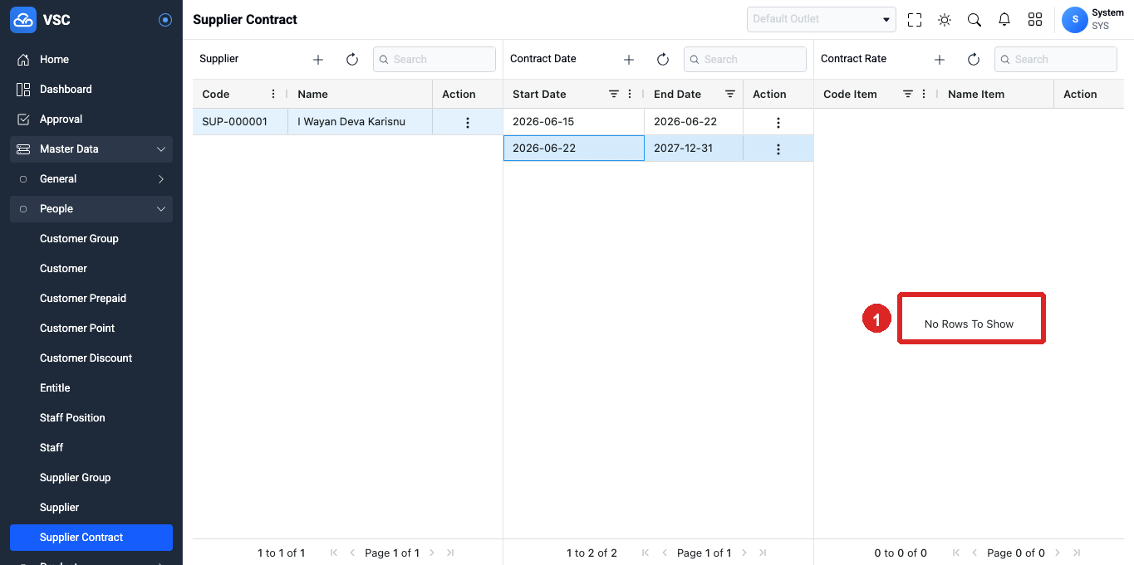Go to Customer Discount page
This screenshot has width=1134, height=565.
click(91, 358)
